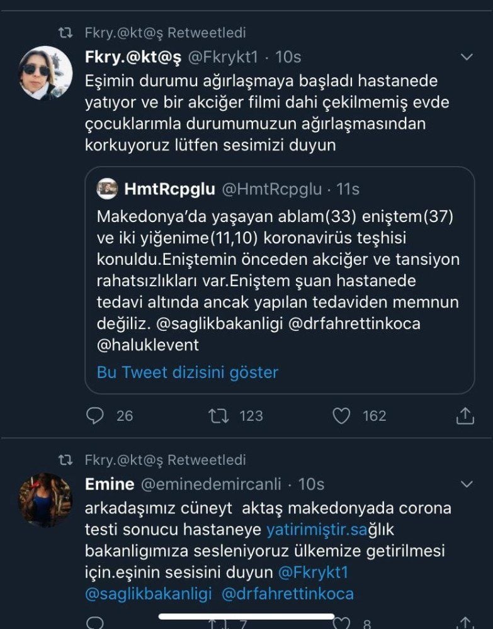Click the retweet icon beside second 'Fkry.@kt@ş Retweetledi'

click(65, 460)
